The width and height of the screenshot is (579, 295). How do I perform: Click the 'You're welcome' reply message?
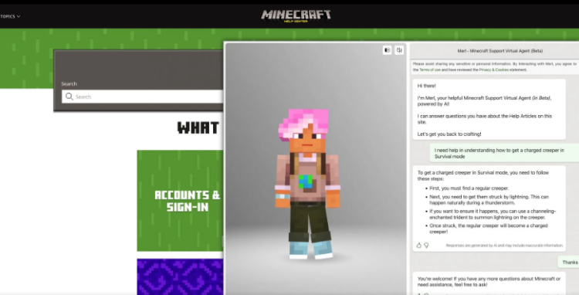pos(489,282)
